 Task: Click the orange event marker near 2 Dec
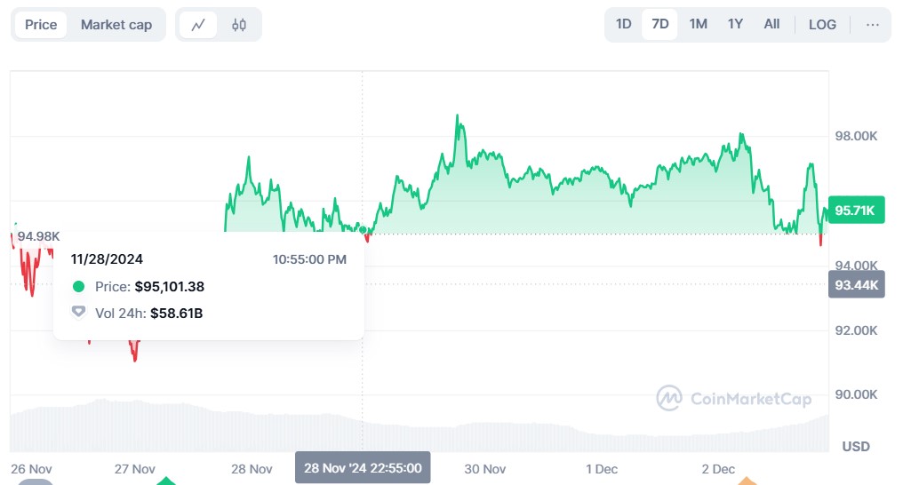point(748,481)
